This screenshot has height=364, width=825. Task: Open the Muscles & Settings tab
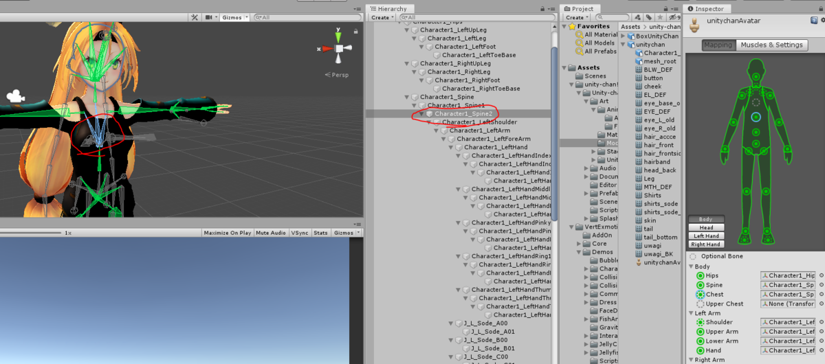pyautogui.click(x=771, y=45)
